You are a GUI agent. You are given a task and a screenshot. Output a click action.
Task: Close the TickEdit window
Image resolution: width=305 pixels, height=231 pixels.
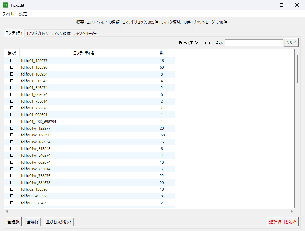tap(297, 5)
